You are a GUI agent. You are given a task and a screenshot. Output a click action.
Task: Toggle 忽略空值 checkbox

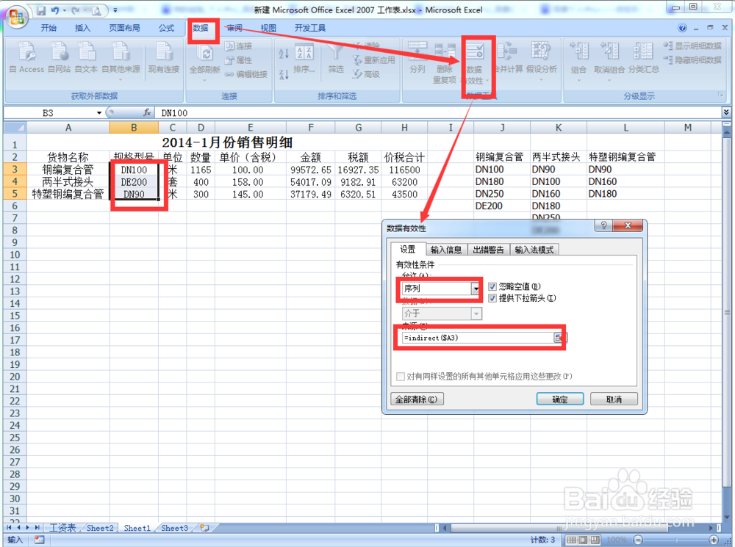[x=492, y=286]
